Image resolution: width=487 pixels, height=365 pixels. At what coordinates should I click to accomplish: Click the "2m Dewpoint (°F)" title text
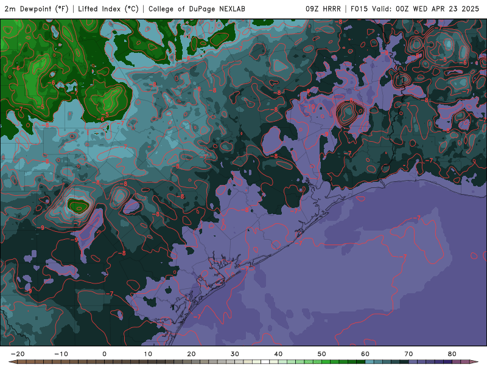[37, 9]
